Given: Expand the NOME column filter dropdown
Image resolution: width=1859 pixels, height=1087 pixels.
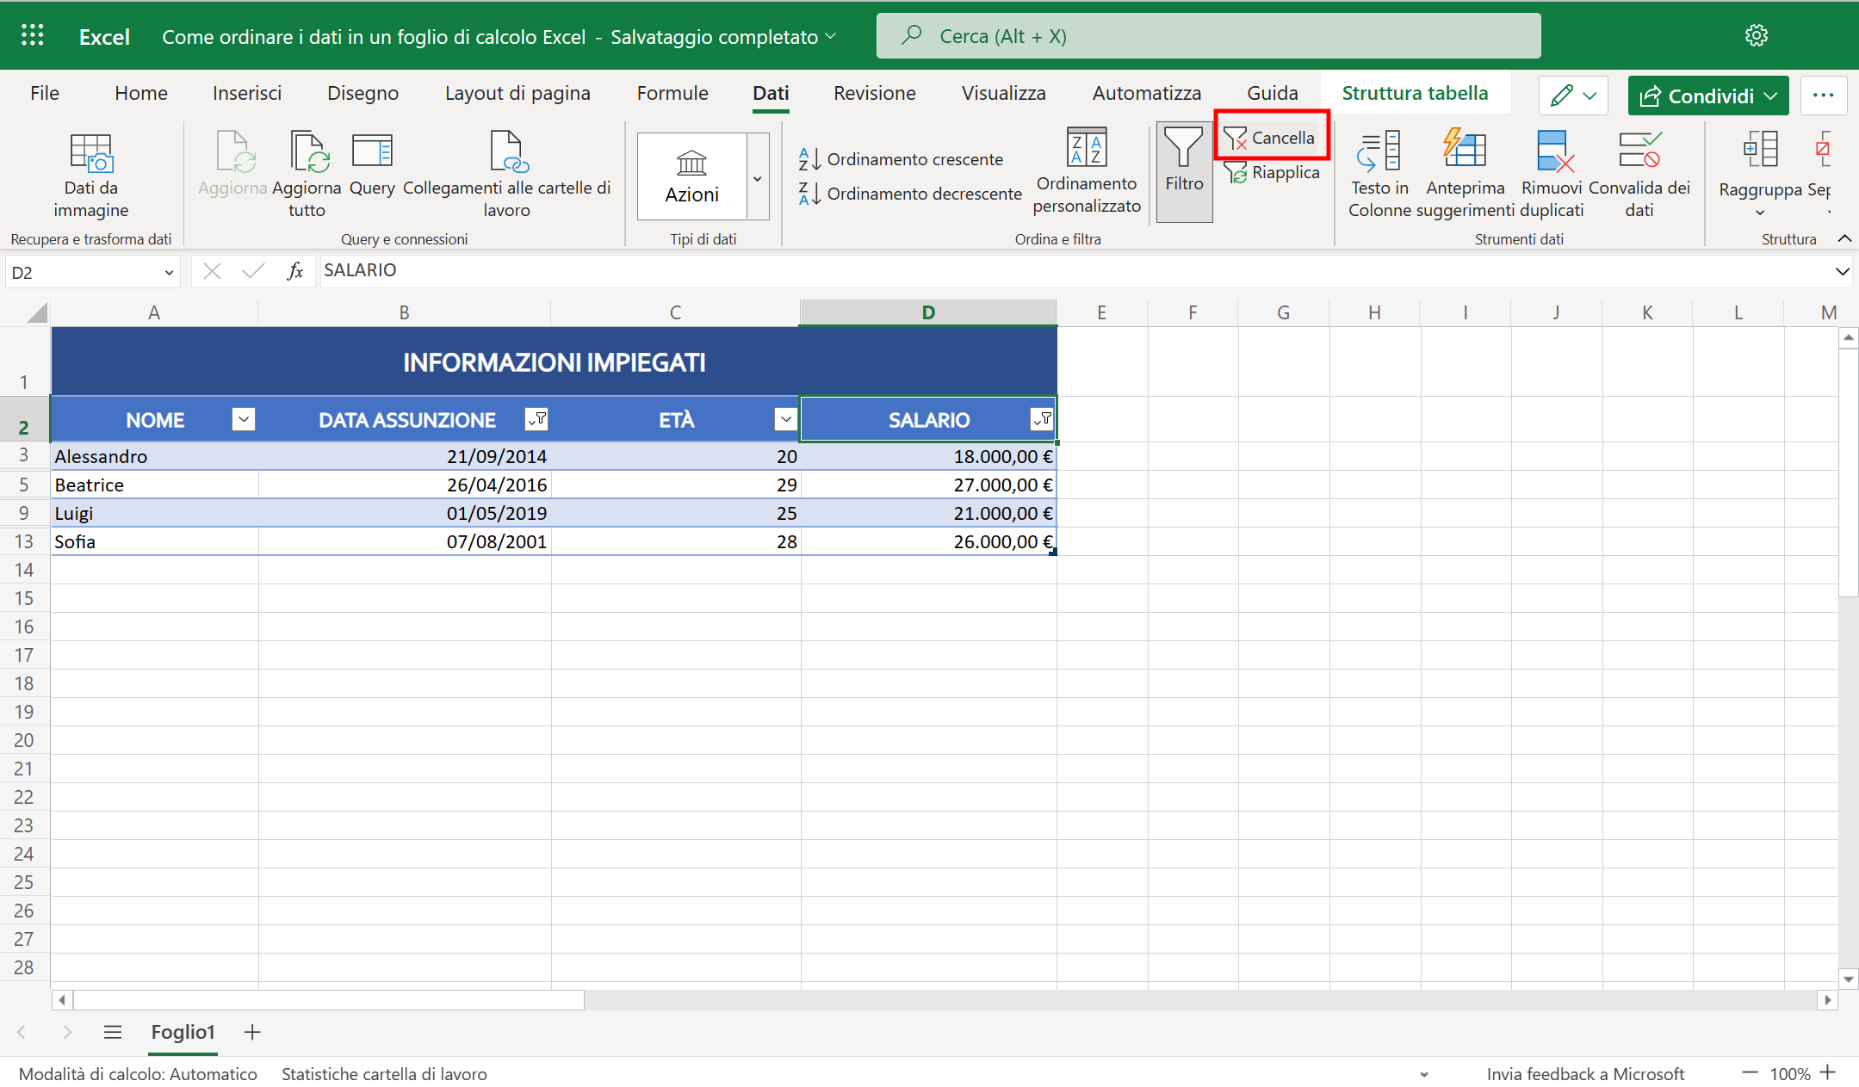Looking at the screenshot, I should (x=244, y=419).
